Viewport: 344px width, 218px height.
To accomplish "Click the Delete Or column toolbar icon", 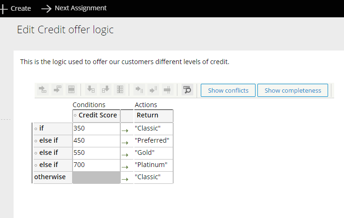I will point(168,89).
